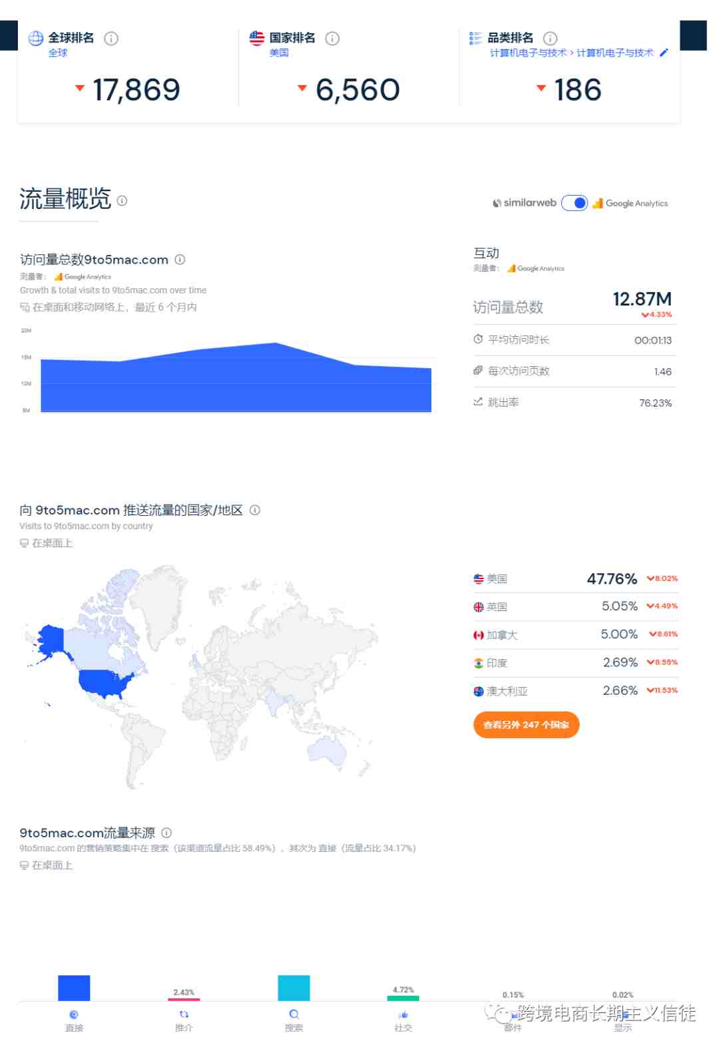
Task: Click the blue 直接 traffic bar
Action: (x=74, y=988)
